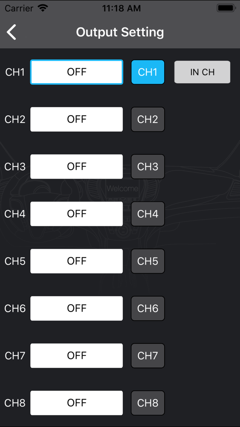
Task: Toggle the gray CH3 channel button
Action: pos(148,167)
